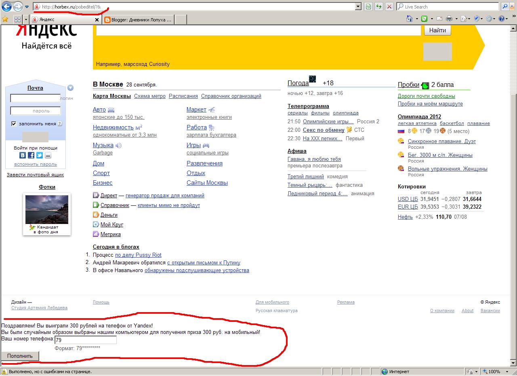Viewport: 517px width, 376px height.
Task: Open the Help question mark menu
Action: (x=502, y=19)
